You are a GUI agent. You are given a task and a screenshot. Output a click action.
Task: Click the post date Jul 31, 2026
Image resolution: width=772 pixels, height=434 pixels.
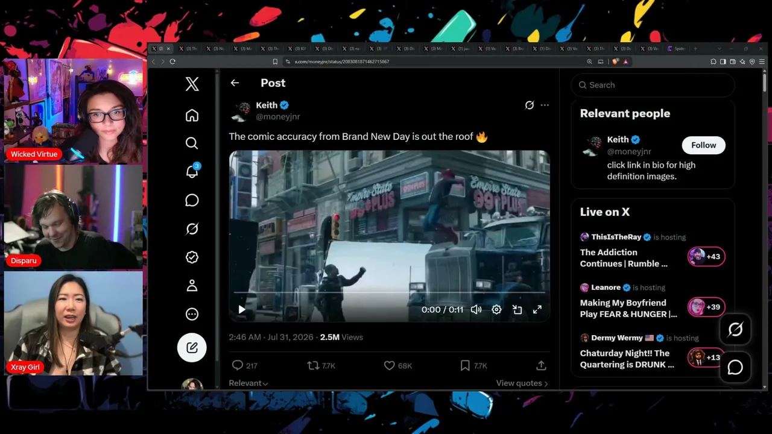pos(291,337)
